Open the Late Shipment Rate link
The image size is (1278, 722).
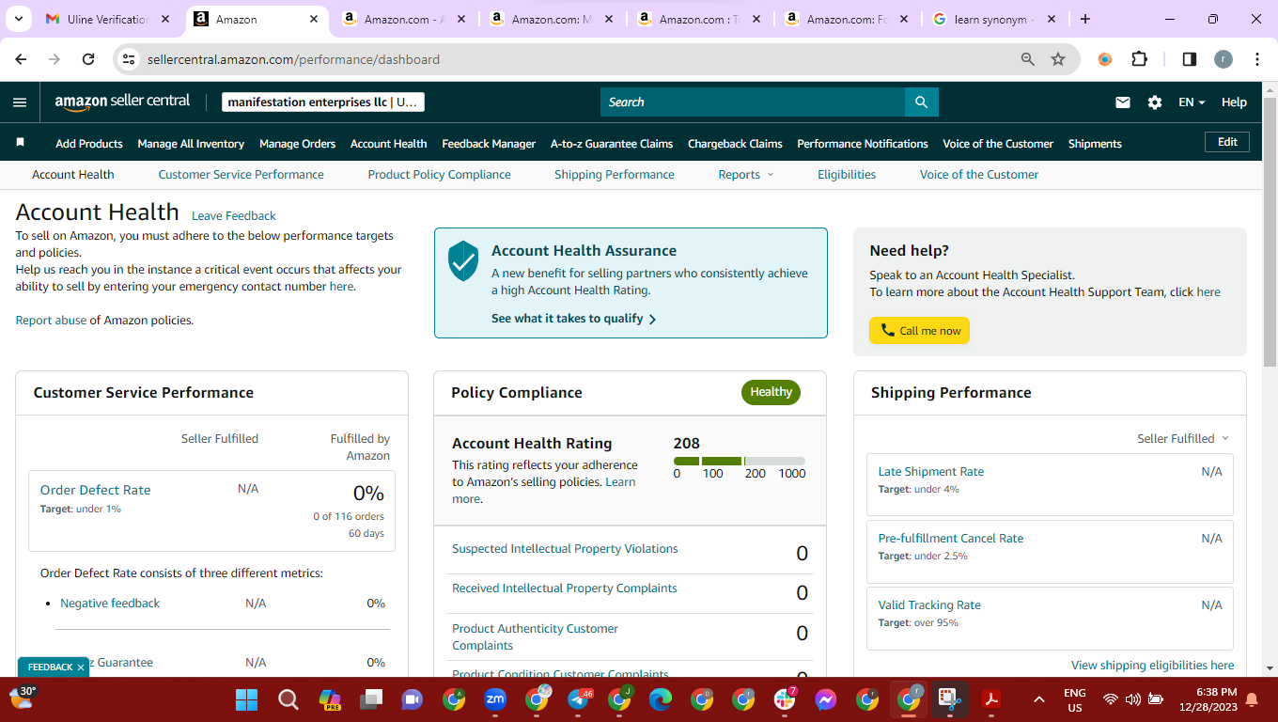[931, 472]
